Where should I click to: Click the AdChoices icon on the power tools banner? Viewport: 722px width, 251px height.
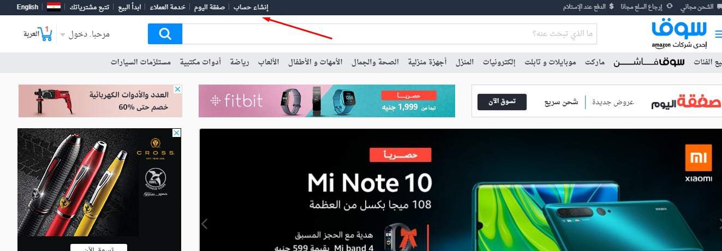tap(177, 89)
